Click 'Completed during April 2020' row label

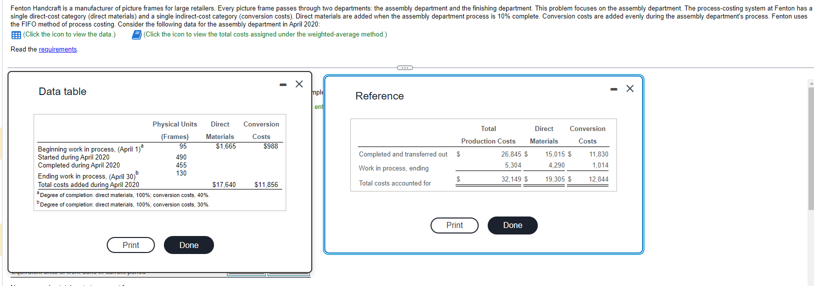click(x=79, y=165)
